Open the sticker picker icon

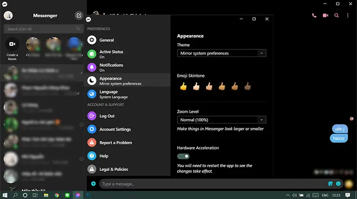330,184
